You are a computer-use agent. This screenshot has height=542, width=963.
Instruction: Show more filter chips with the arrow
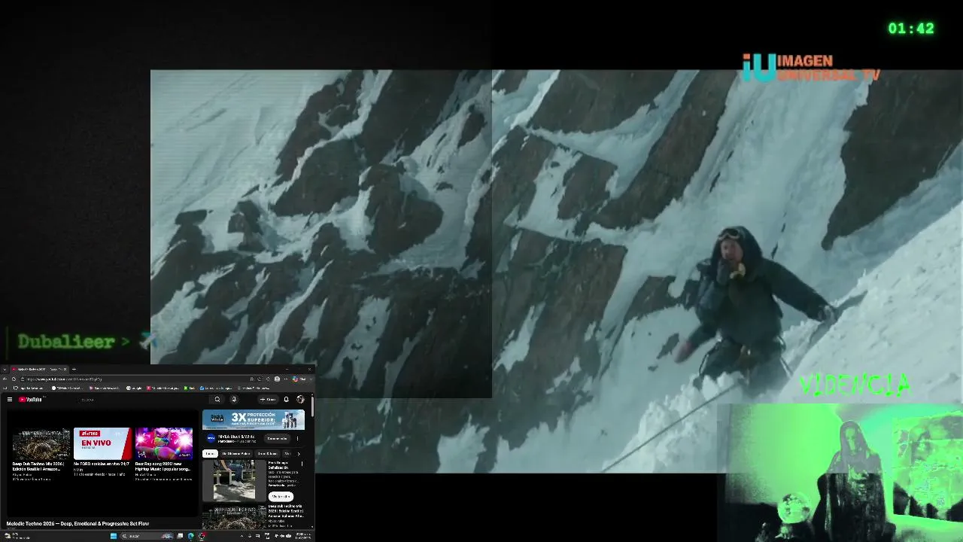point(299,453)
